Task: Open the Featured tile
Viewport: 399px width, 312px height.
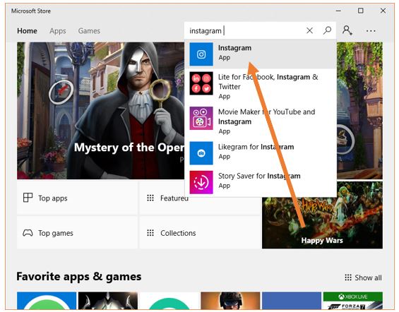Action: coord(200,198)
